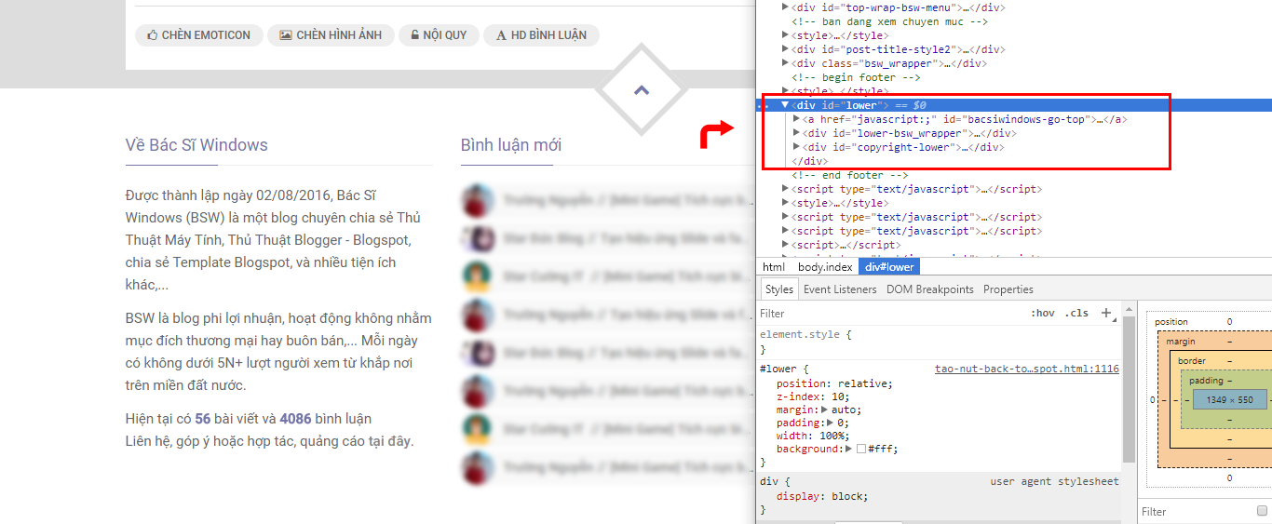Click the padlock icon in NỘI QUY

(x=414, y=35)
